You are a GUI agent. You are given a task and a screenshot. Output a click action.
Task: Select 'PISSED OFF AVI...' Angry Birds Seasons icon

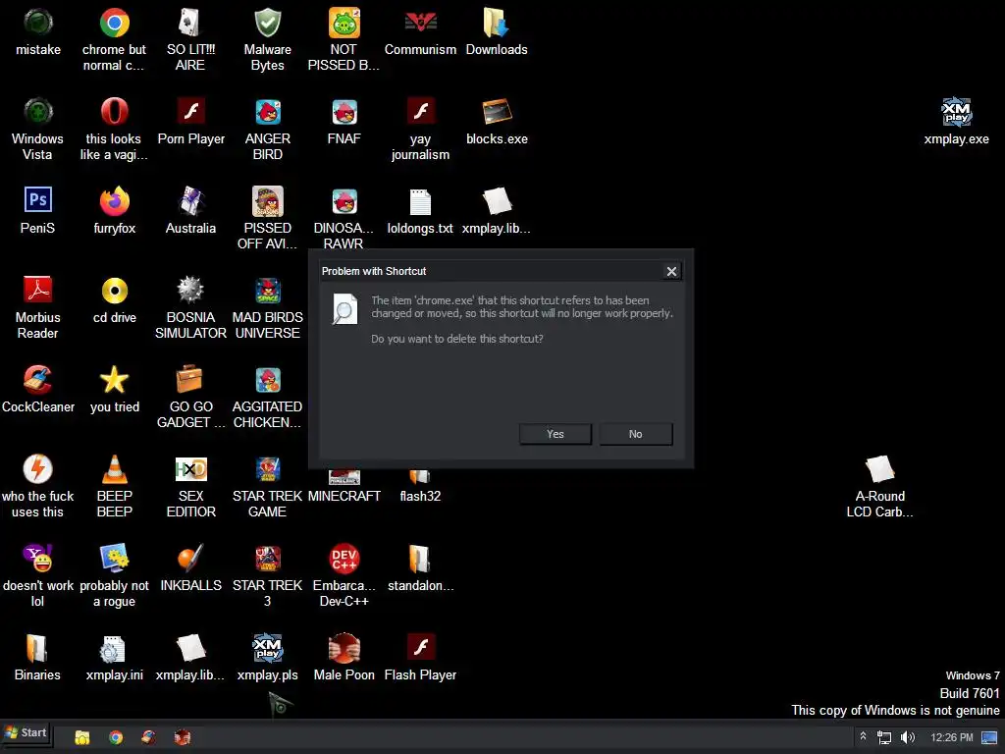point(267,218)
